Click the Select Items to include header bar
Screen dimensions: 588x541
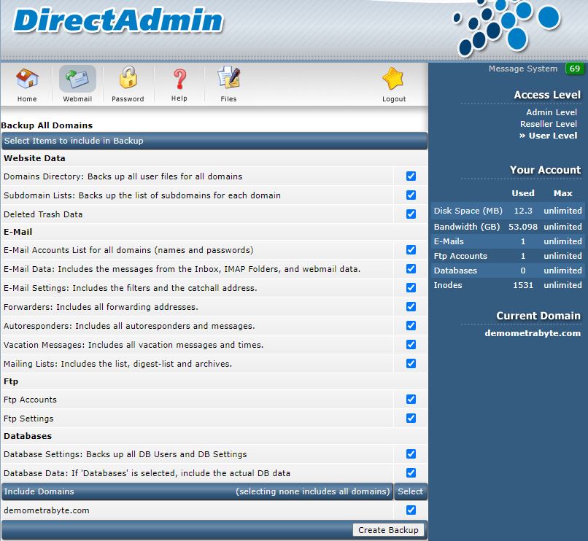pyautogui.click(x=214, y=141)
